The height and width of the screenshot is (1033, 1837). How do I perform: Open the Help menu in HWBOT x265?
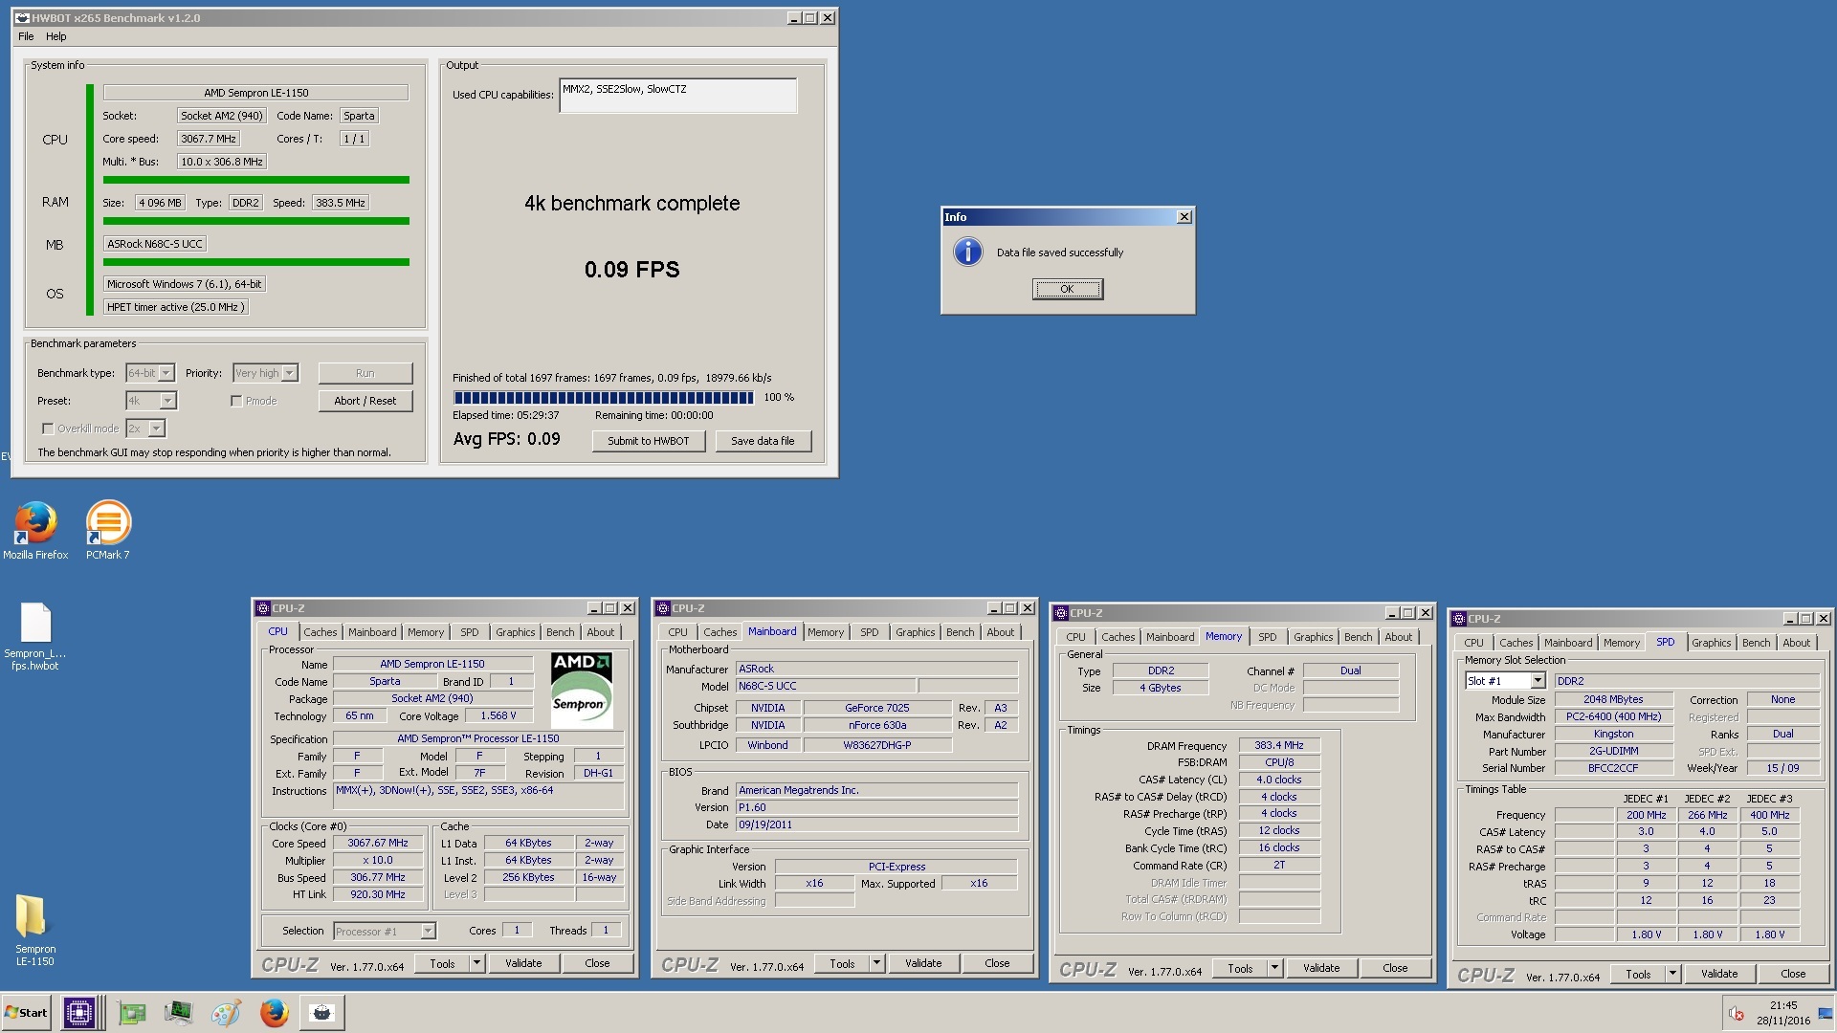(56, 36)
